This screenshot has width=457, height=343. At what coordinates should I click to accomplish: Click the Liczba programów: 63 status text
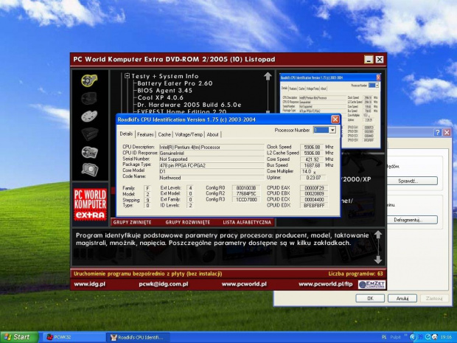coord(355,274)
